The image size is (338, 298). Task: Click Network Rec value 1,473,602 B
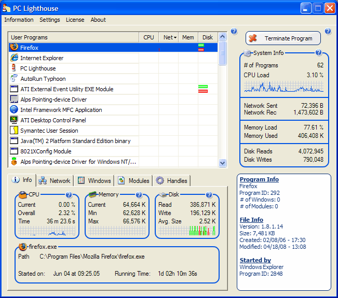click(x=308, y=112)
